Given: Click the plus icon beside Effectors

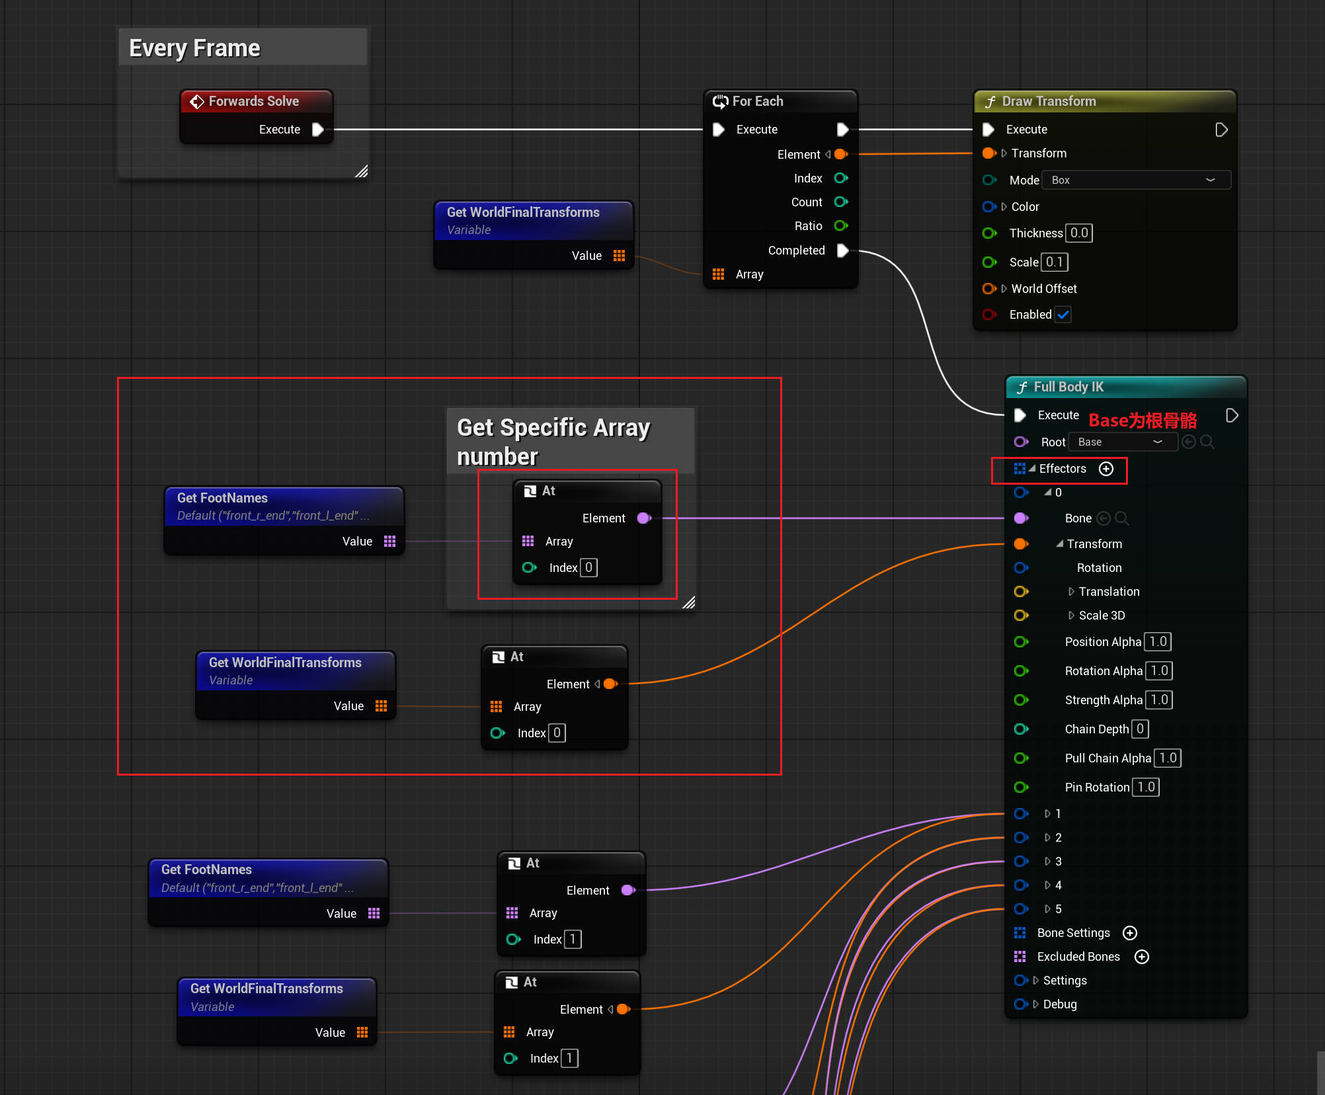Looking at the screenshot, I should click(1106, 469).
